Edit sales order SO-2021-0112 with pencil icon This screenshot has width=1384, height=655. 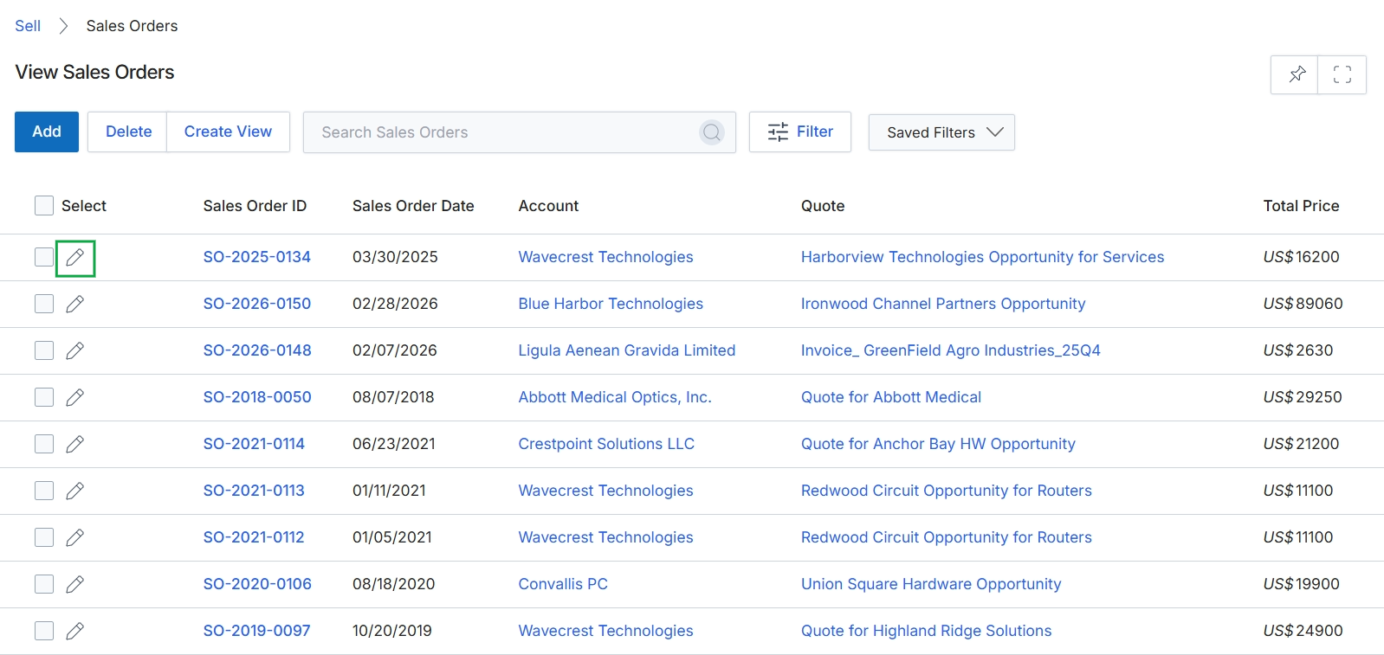click(75, 537)
